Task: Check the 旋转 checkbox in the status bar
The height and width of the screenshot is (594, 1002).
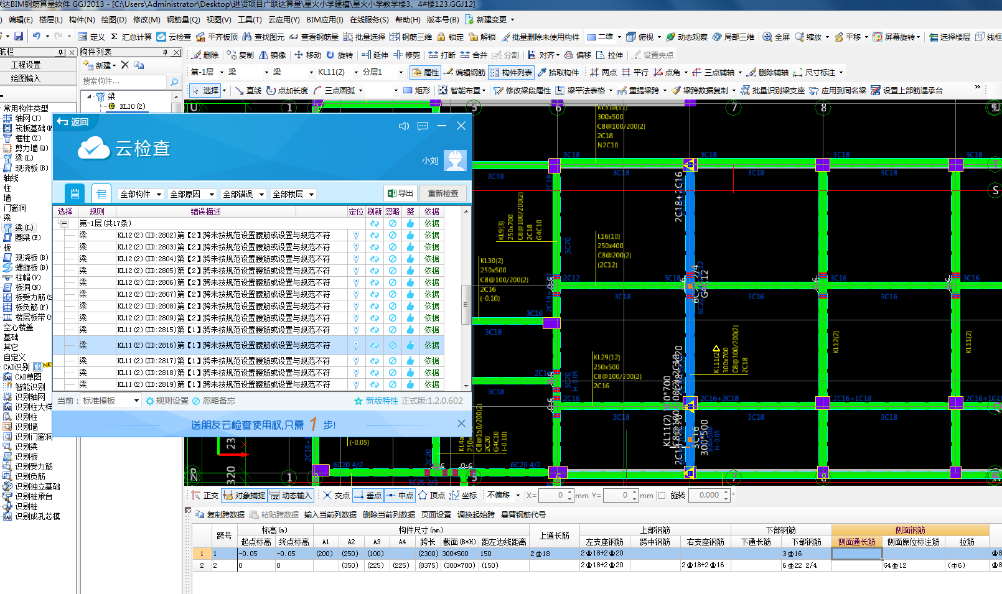Action: click(662, 495)
